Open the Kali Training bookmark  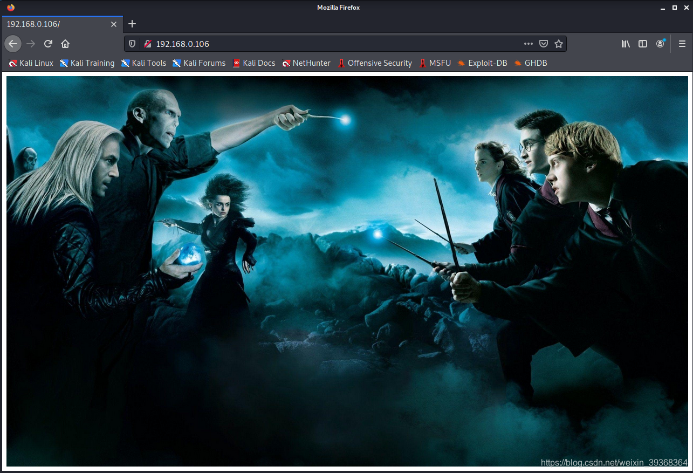pyautogui.click(x=87, y=63)
